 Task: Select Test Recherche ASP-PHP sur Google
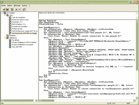24,33
